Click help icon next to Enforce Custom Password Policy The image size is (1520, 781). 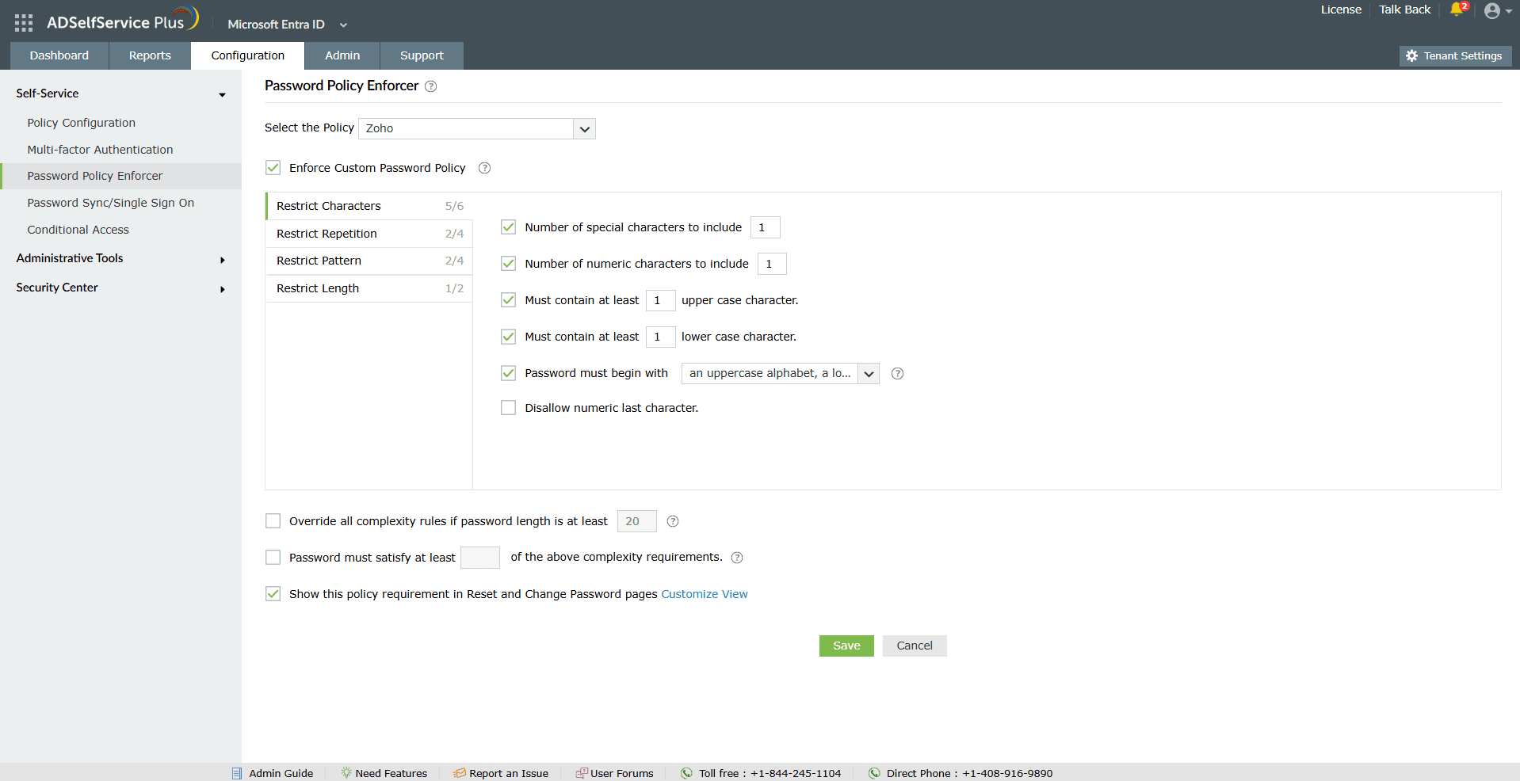point(485,168)
